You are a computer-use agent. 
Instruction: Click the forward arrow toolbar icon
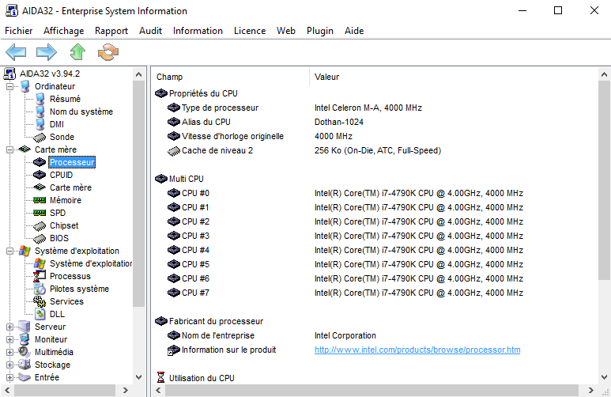point(47,53)
